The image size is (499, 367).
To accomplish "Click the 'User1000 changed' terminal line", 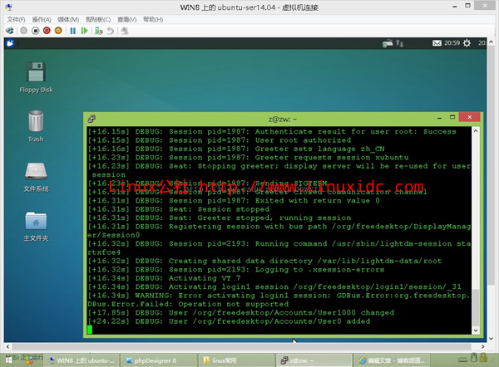I will click(x=241, y=313).
